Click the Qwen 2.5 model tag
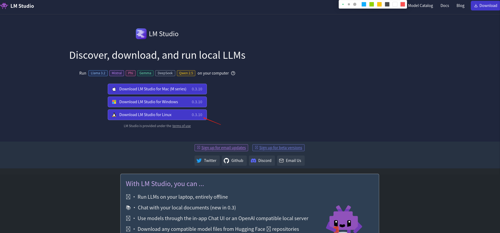 tap(186, 73)
